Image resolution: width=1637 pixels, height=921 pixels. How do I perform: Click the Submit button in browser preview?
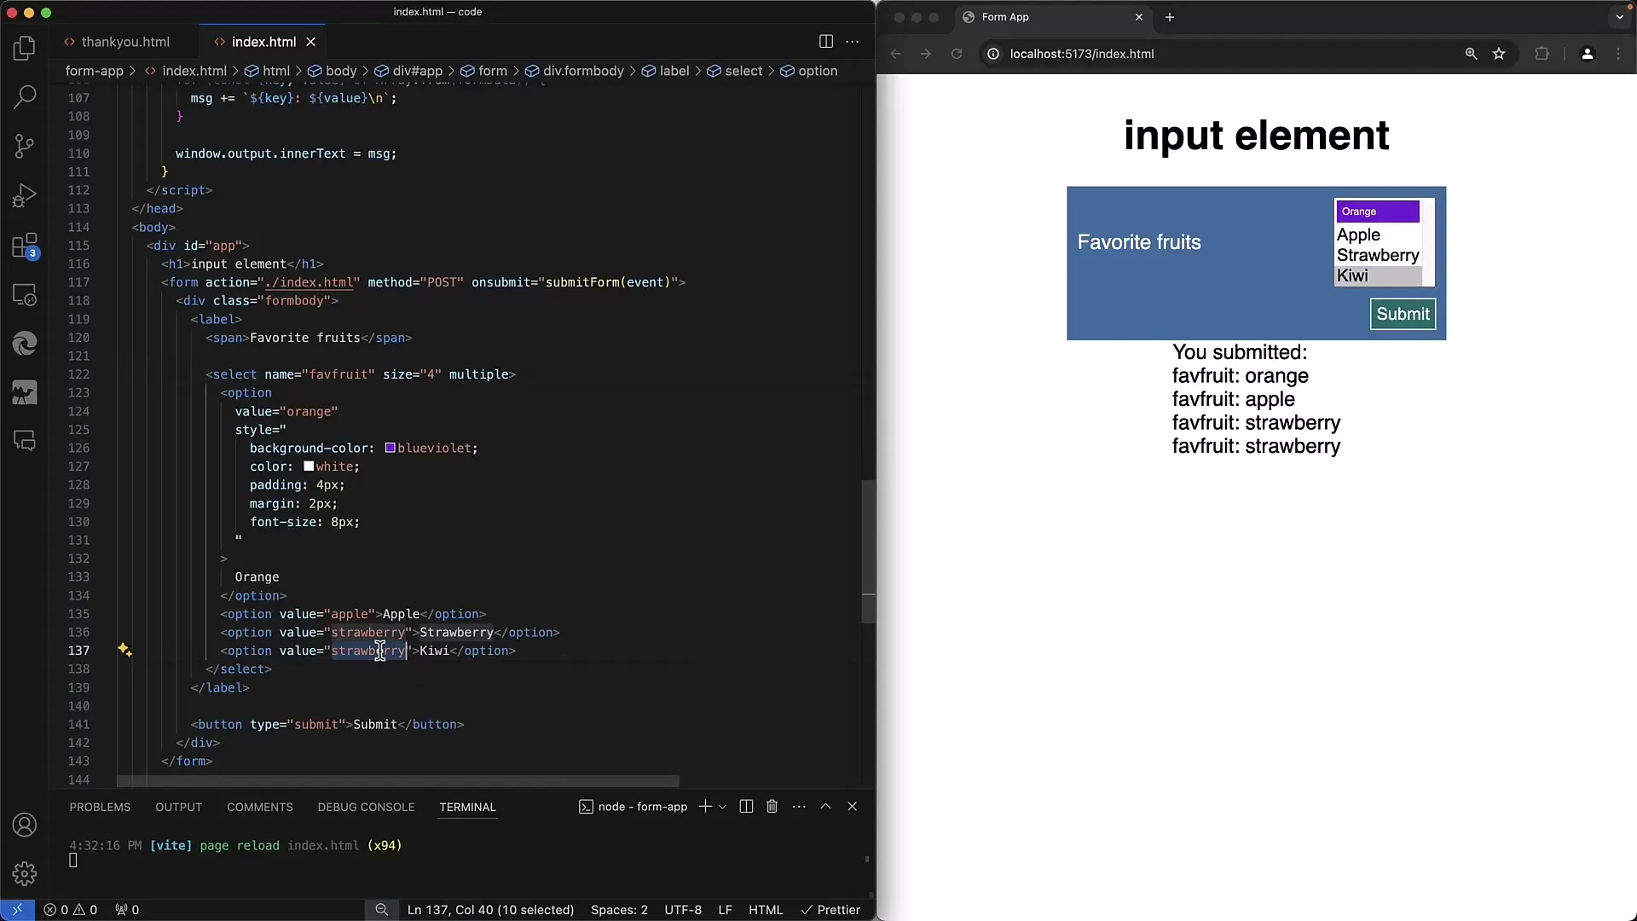point(1403,314)
